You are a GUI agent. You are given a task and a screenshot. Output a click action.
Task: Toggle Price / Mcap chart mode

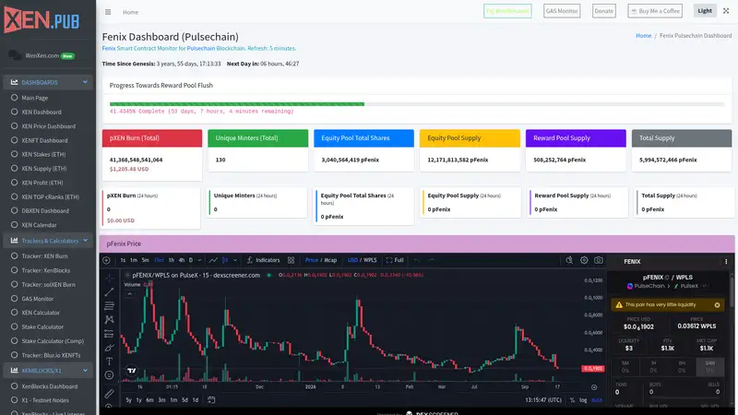pos(320,260)
